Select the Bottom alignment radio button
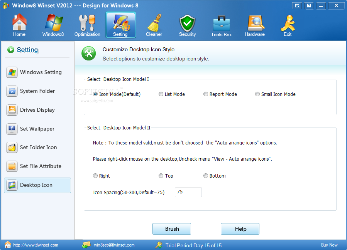This screenshot has width=347, height=250. tap(206, 176)
